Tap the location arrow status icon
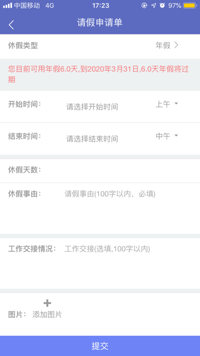The height and width of the screenshot is (356, 200). 154,6
